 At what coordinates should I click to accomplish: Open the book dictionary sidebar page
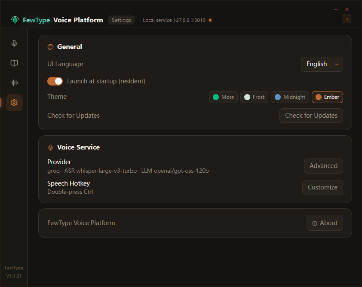14,63
